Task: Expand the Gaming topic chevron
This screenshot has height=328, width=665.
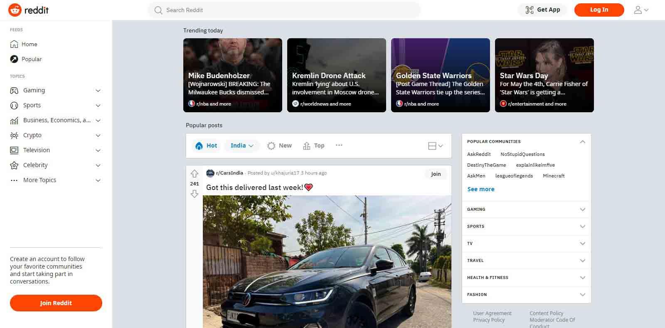Action: pyautogui.click(x=98, y=91)
